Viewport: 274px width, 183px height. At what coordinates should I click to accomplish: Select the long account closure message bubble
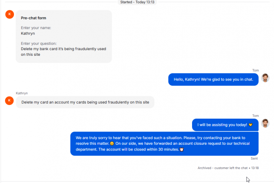(x=165, y=144)
